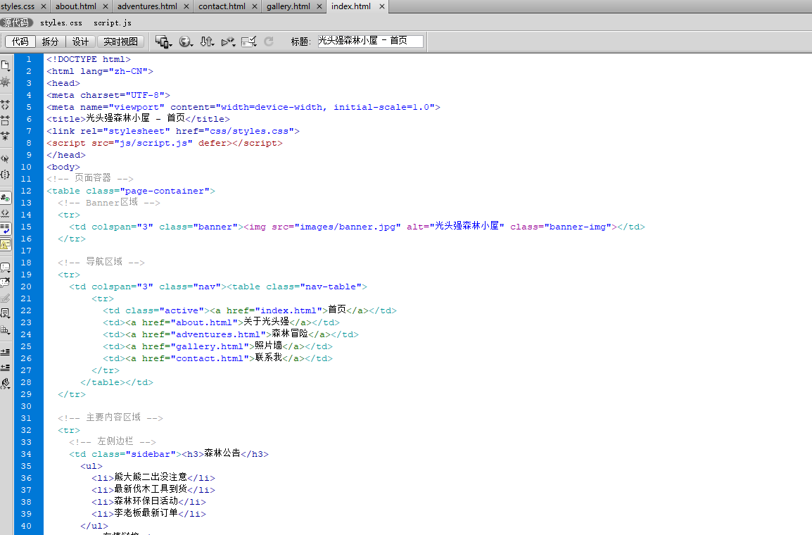Viewport: 812px width, 535px height.
Task: Click the <!-- 导航区域 --> comment line
Action: [x=101, y=263]
